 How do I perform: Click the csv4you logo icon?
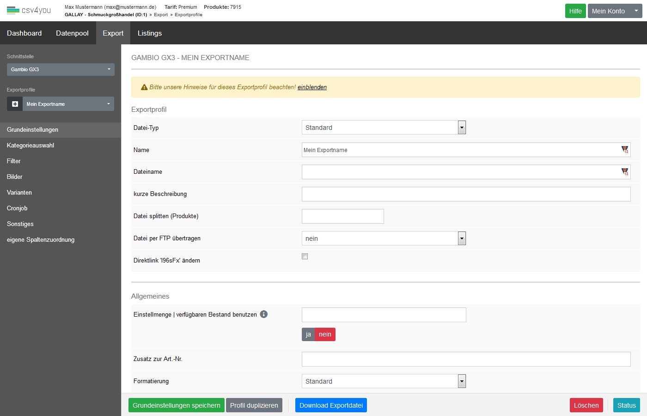point(13,10)
